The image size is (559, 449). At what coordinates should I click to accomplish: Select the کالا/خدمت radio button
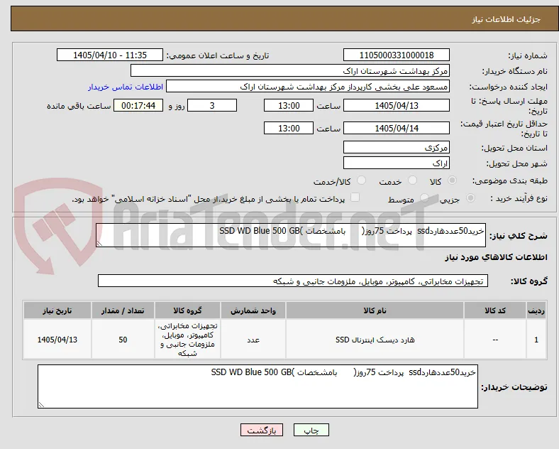362,180
